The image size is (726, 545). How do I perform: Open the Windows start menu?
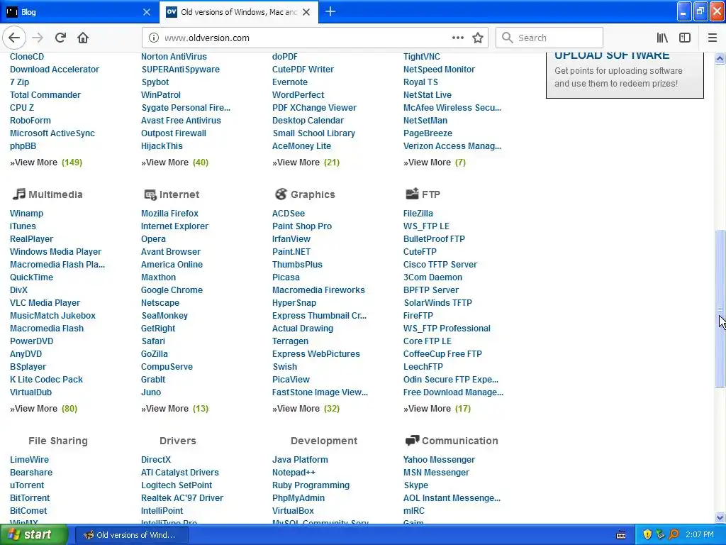click(34, 534)
